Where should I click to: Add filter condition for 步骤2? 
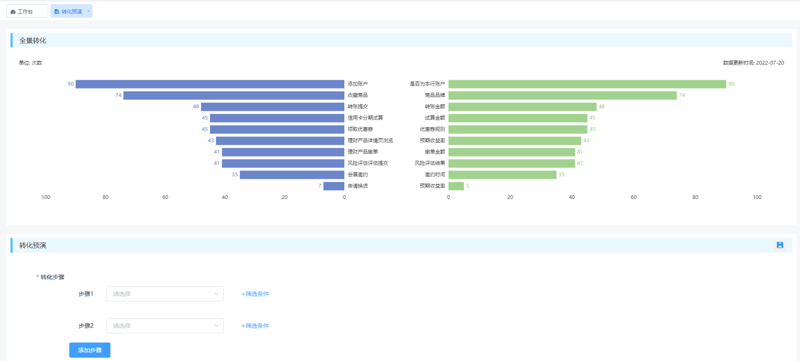(255, 326)
